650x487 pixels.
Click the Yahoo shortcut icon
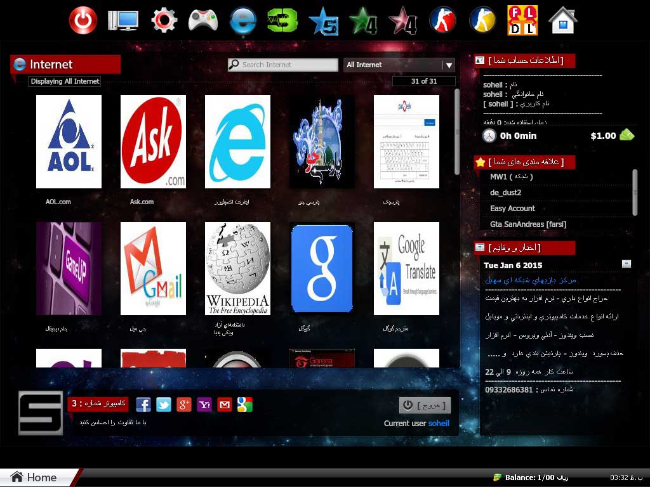click(x=204, y=405)
